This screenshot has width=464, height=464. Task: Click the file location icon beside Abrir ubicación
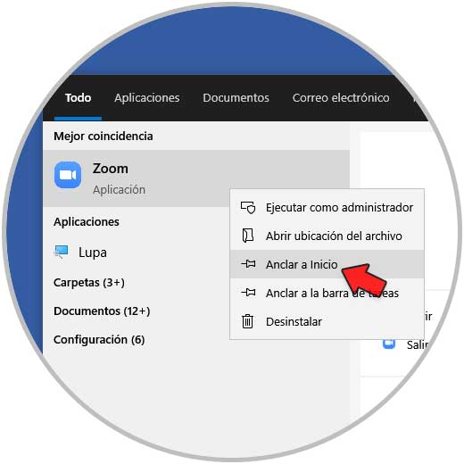click(x=248, y=236)
